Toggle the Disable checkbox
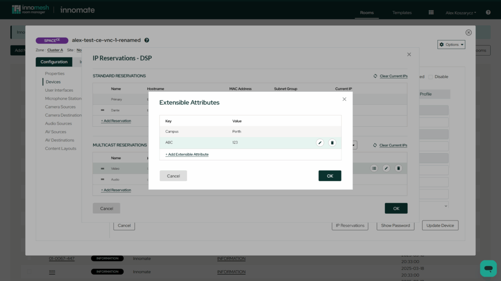The image size is (501, 281). coord(431,77)
